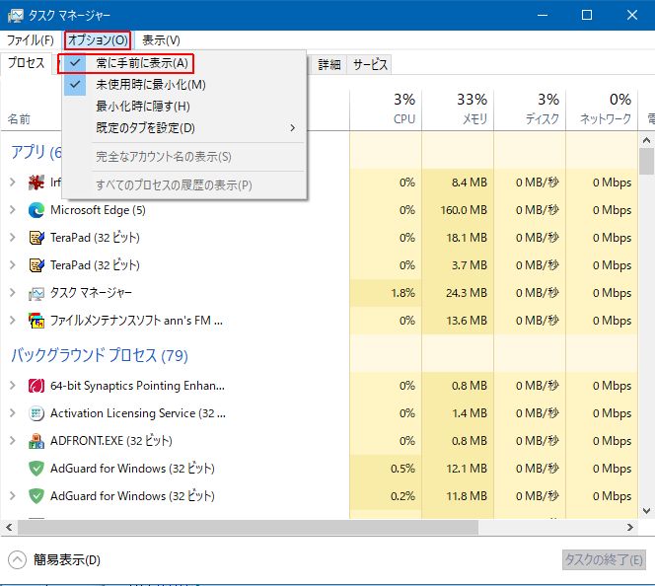The height and width of the screenshot is (586, 655).
Task: Switch to the サービス tab
Action: click(370, 64)
